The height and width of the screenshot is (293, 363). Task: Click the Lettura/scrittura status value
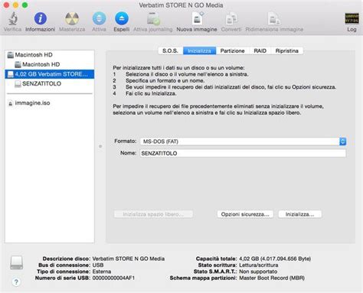pyautogui.click(x=259, y=265)
